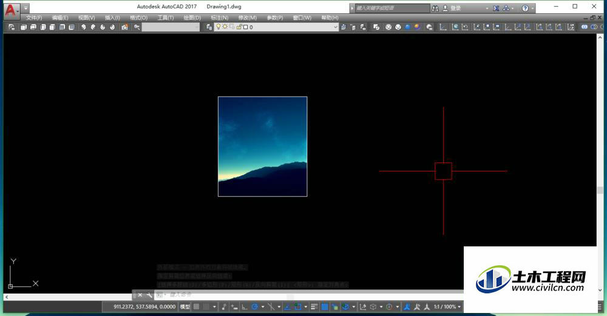Screen dimensions: 607x316
Task: Toggle snap mode in status bar
Action: click(x=206, y=307)
